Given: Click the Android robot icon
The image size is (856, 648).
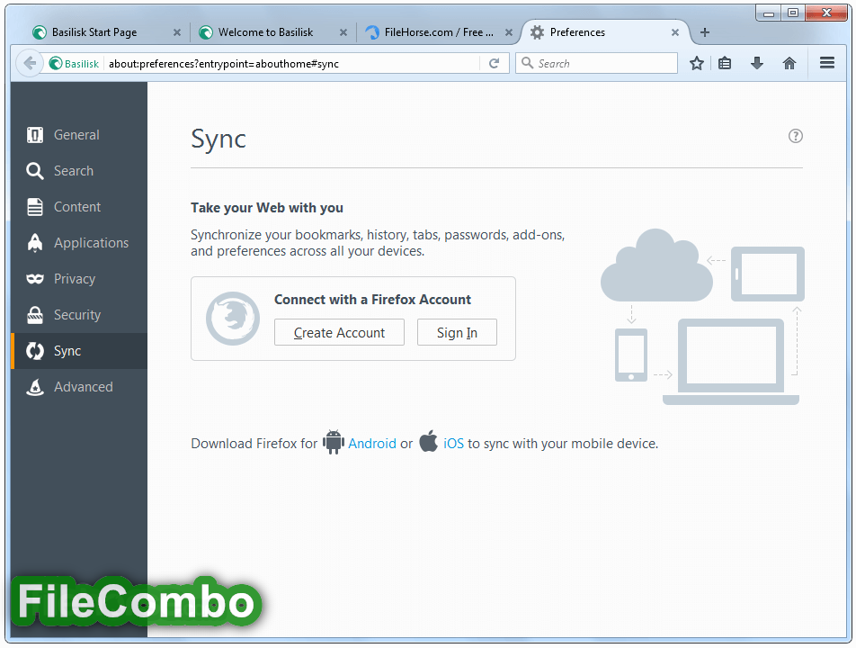Looking at the screenshot, I should click(333, 442).
